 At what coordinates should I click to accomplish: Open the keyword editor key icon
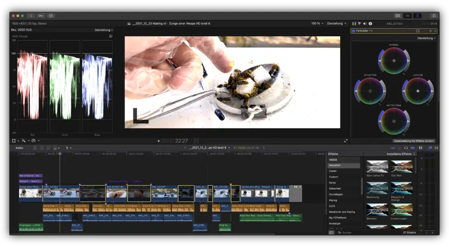click(x=41, y=16)
